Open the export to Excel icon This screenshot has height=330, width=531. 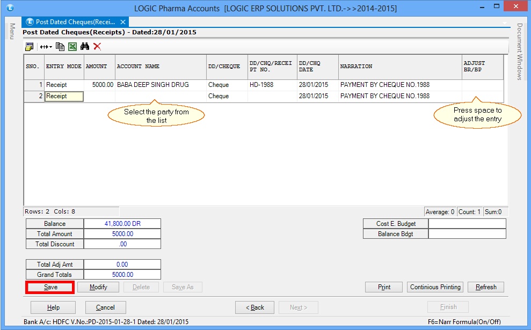pyautogui.click(x=72, y=47)
